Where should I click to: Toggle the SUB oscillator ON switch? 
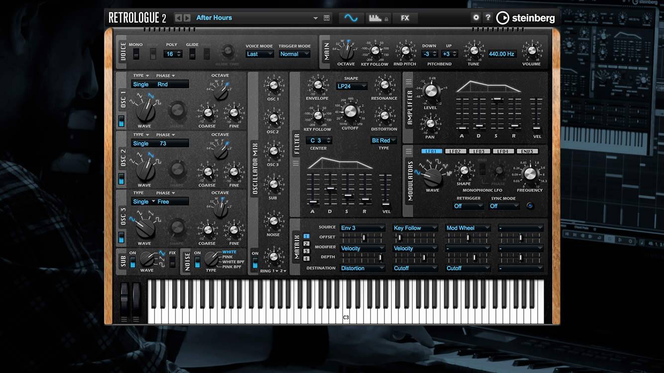pyautogui.click(x=133, y=262)
